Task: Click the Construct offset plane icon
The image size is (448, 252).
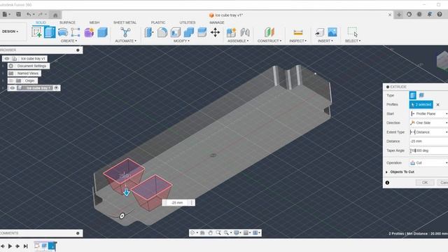Action: [269, 32]
